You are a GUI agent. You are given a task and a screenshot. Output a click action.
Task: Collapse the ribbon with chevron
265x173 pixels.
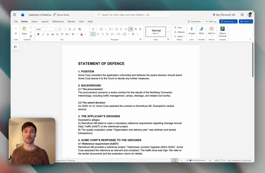point(250,39)
